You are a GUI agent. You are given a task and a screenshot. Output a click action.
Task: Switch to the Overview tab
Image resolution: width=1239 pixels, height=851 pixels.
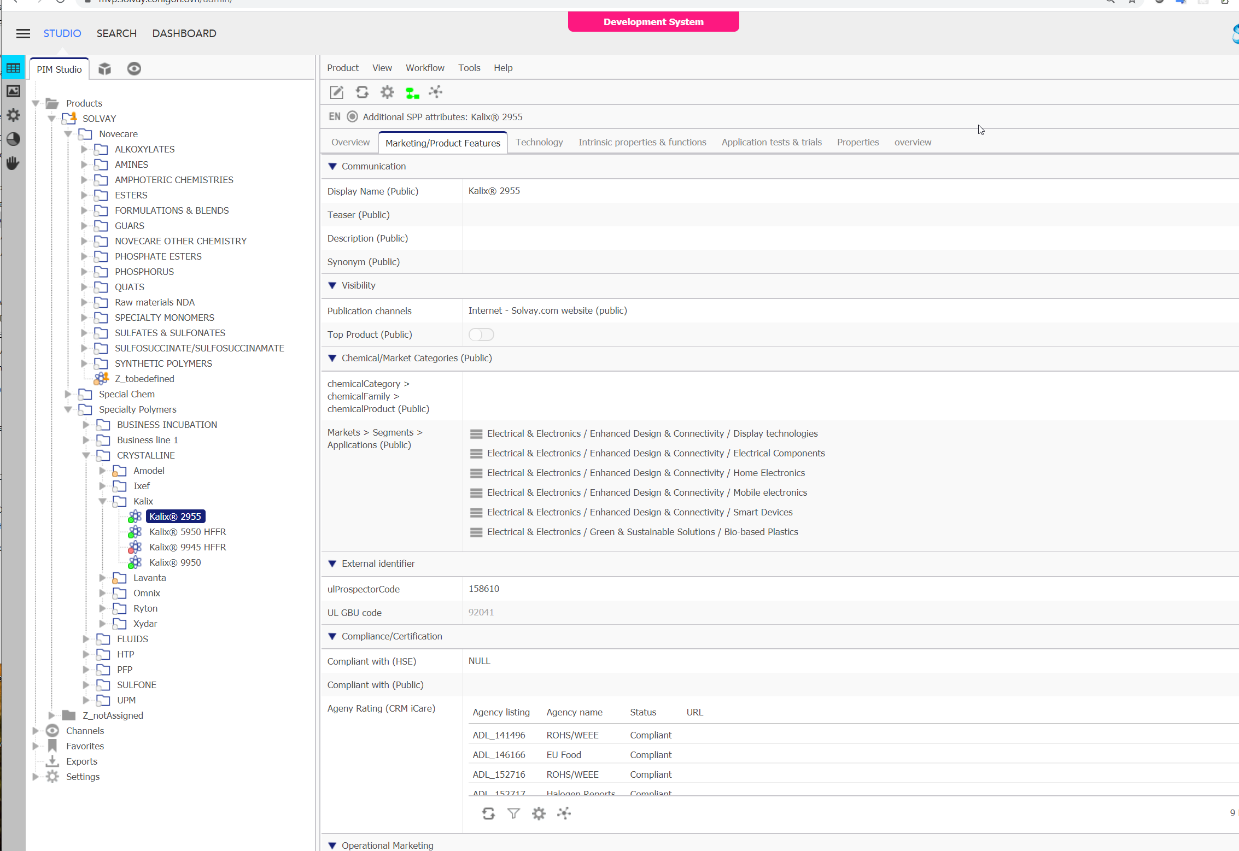click(x=350, y=142)
